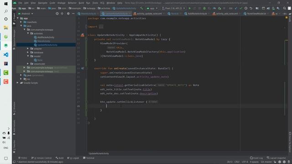Open the Refactor menu
The width and height of the screenshot is (292, 164).
(72, 3)
